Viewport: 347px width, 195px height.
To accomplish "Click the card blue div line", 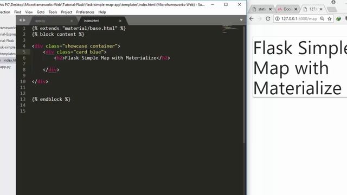I will click(75, 52).
